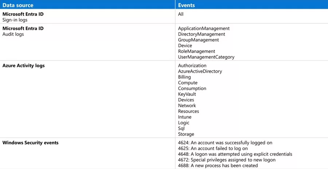
Task: Click the "All" events cell
Action: point(181,15)
